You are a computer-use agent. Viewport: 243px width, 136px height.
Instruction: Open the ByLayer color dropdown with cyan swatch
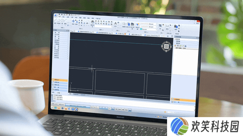tap(149, 29)
